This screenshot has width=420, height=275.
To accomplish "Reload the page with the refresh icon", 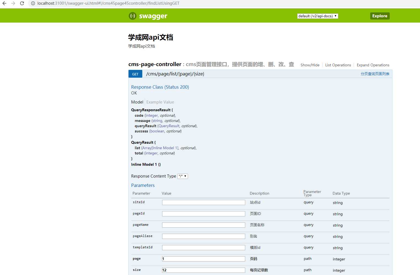I will point(22,3).
